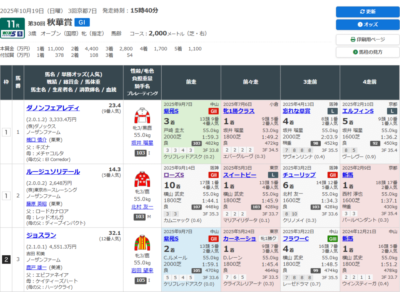
Task: Click the striped silks icon for ジョスラン
Action: tap(143, 243)
